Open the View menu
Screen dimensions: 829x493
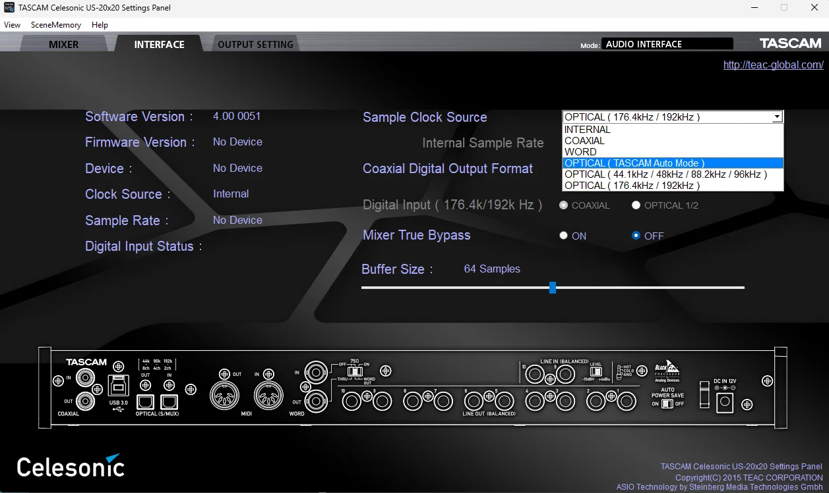click(13, 25)
